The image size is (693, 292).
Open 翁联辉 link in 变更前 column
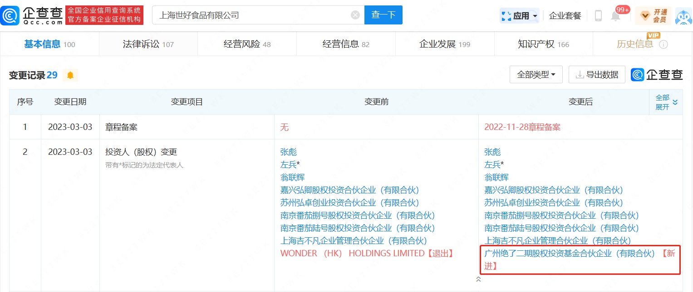pos(293,177)
